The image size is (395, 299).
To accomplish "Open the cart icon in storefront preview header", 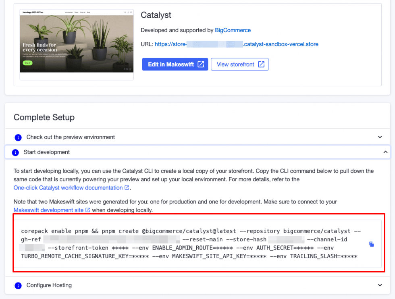I will [131, 12].
